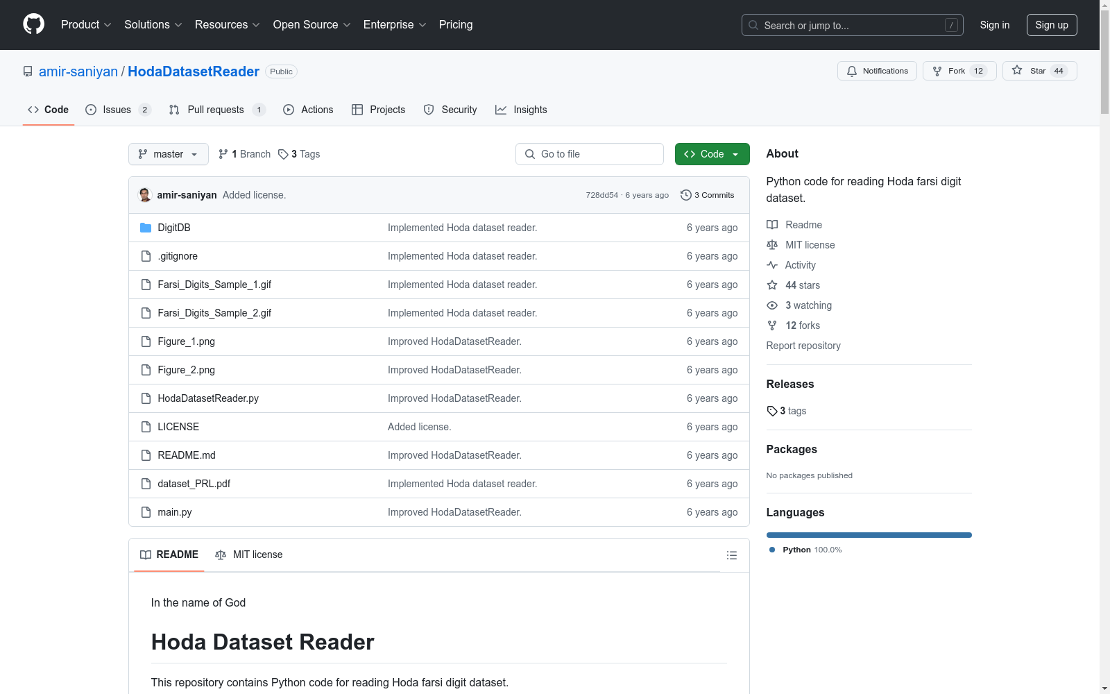Open the HodaDatasetReader.py file

[x=208, y=398]
